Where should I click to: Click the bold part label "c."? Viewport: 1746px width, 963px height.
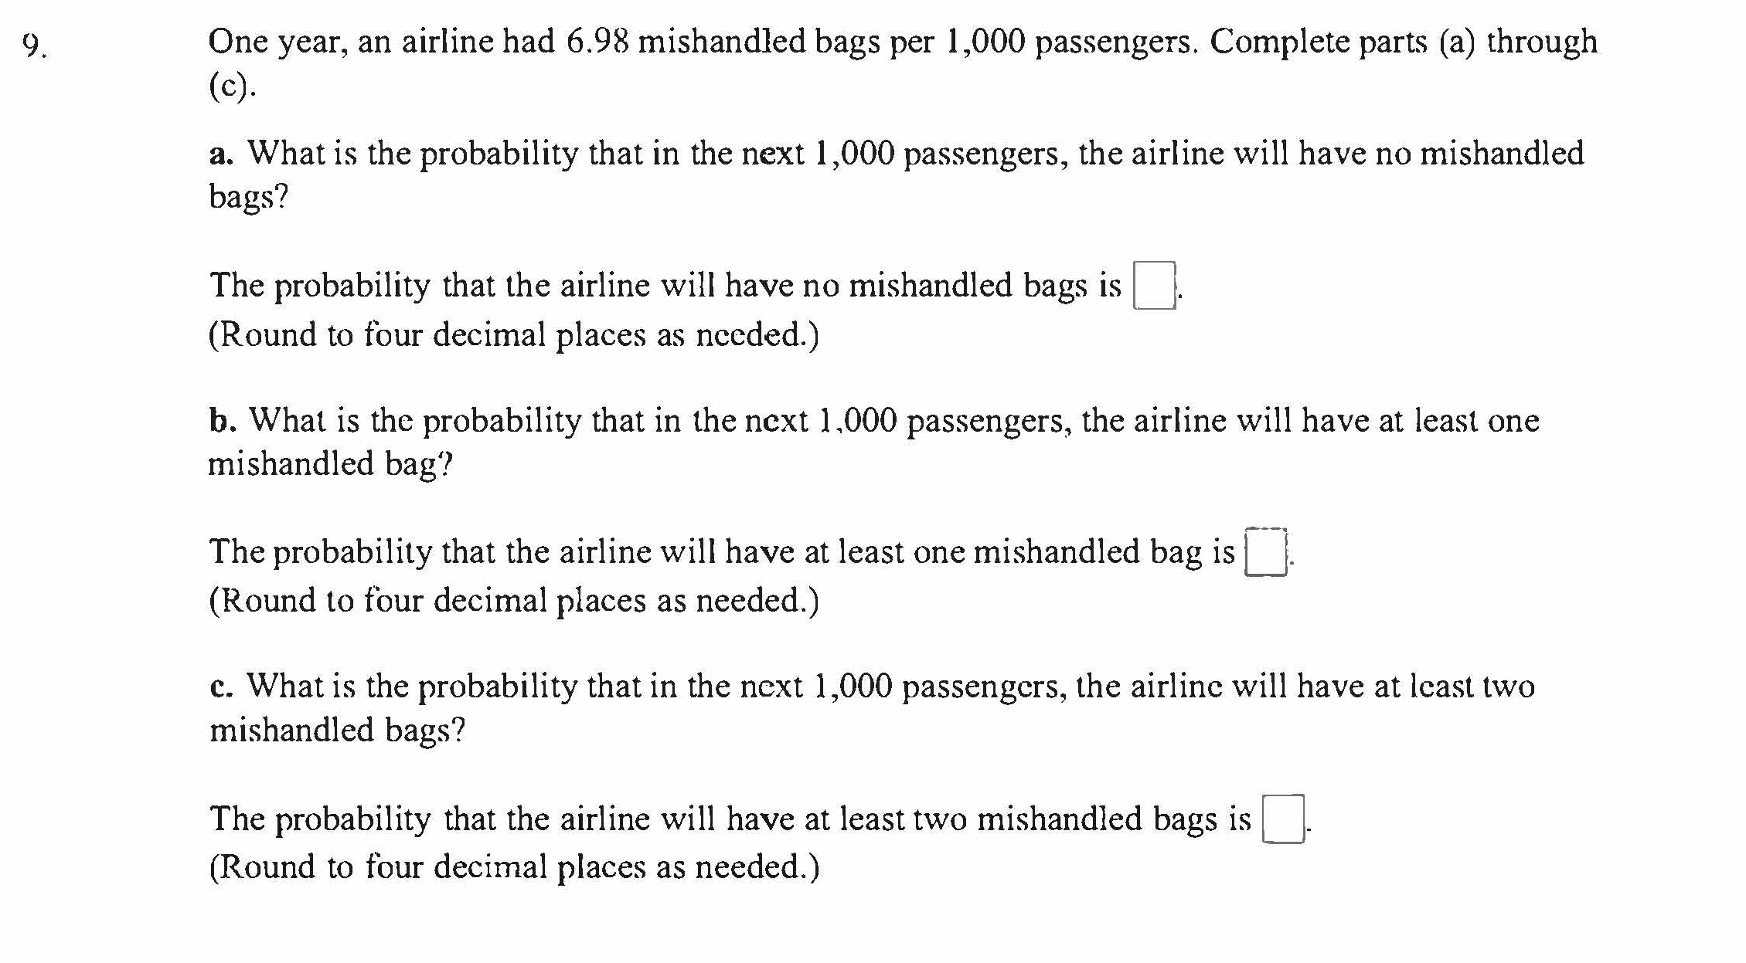click(221, 687)
